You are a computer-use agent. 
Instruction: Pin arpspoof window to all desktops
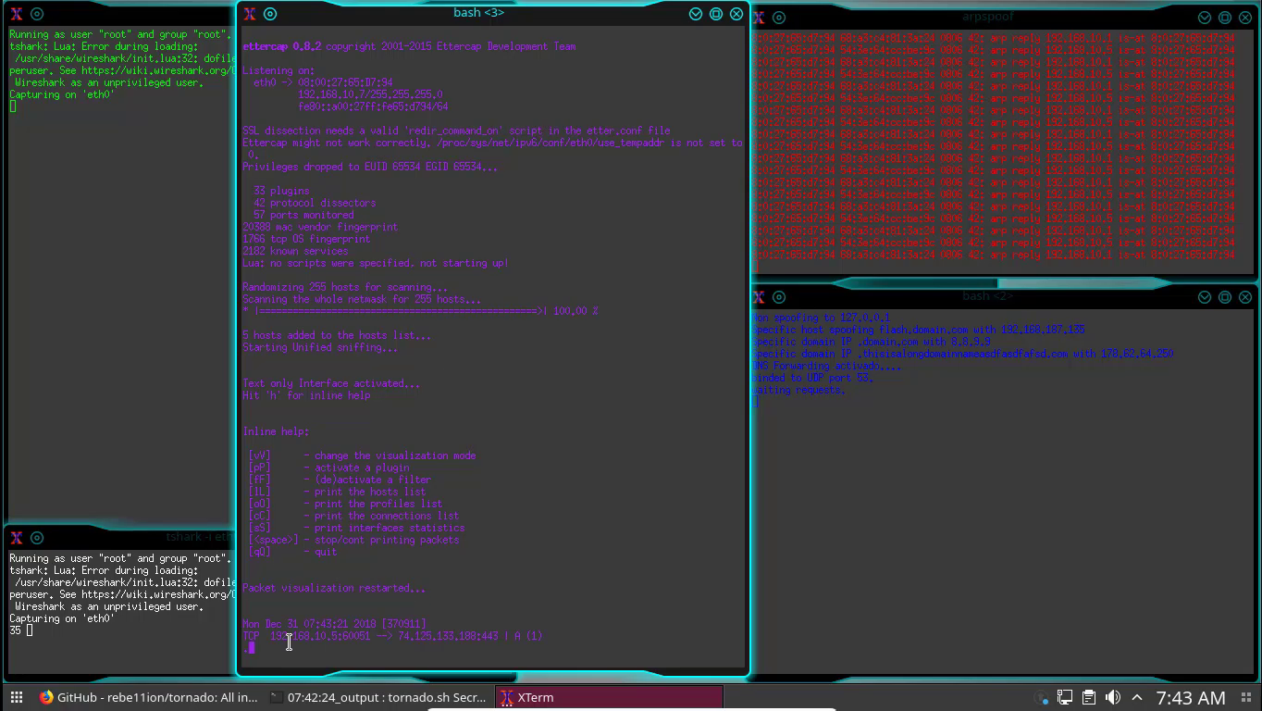tap(779, 18)
